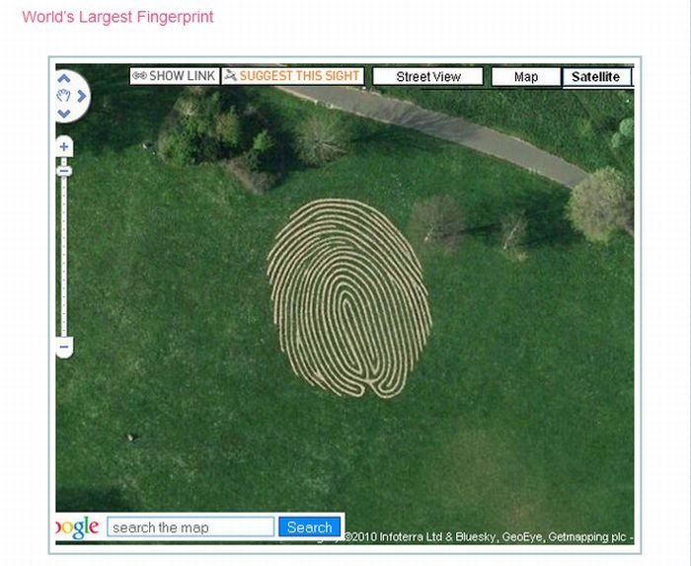
Task: Click the blue Search button
Action: point(309,527)
